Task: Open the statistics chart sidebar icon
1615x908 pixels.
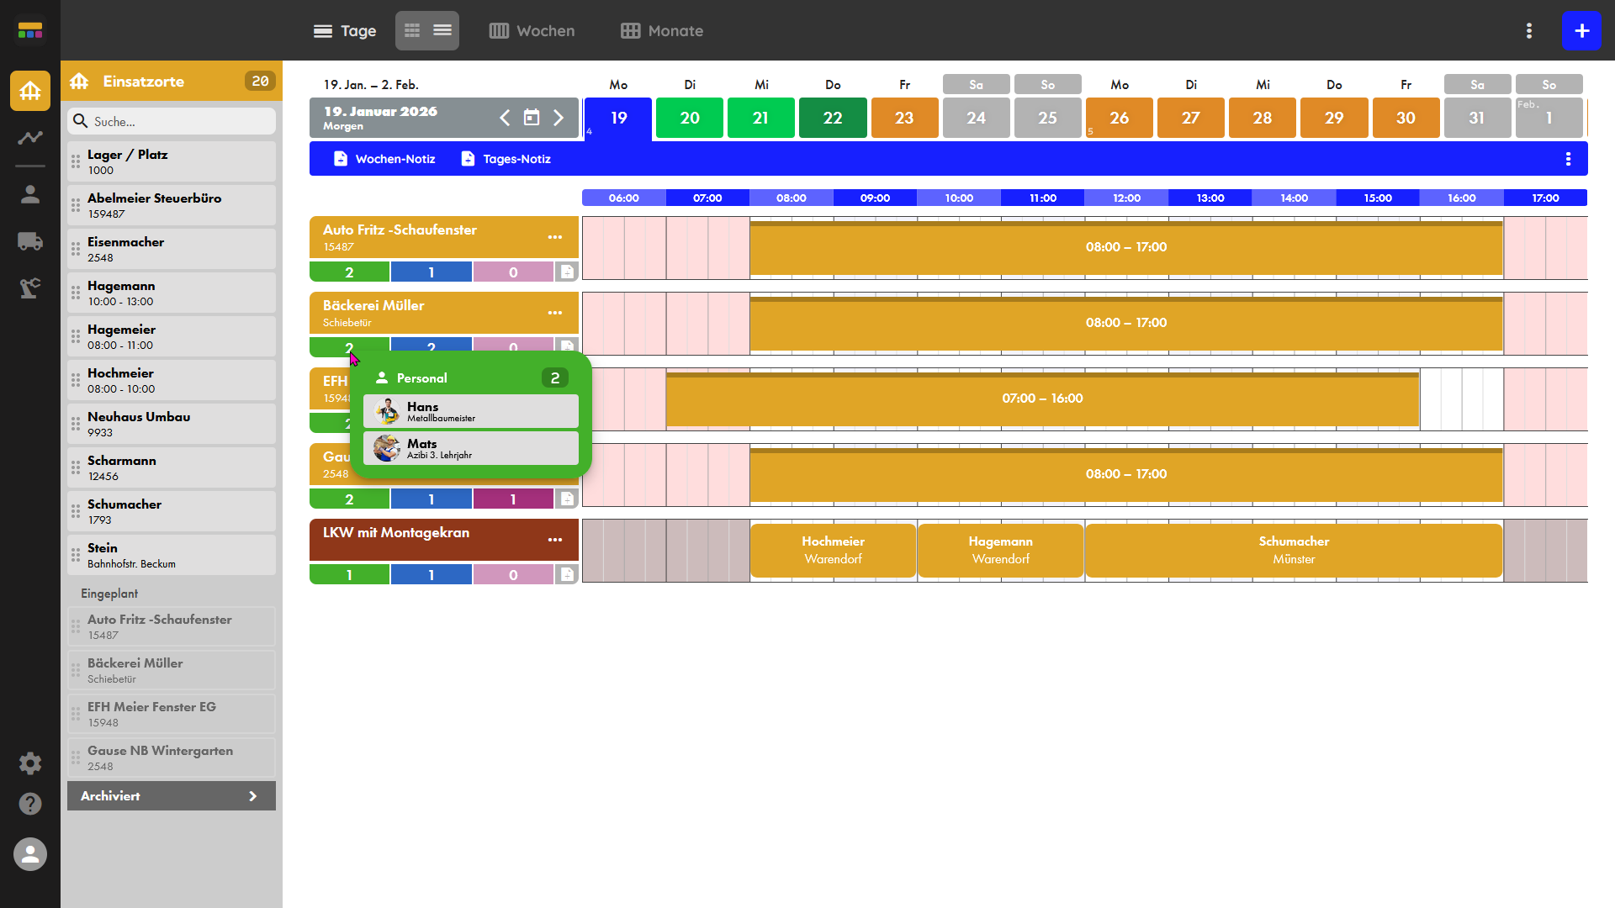Action: [x=30, y=137]
